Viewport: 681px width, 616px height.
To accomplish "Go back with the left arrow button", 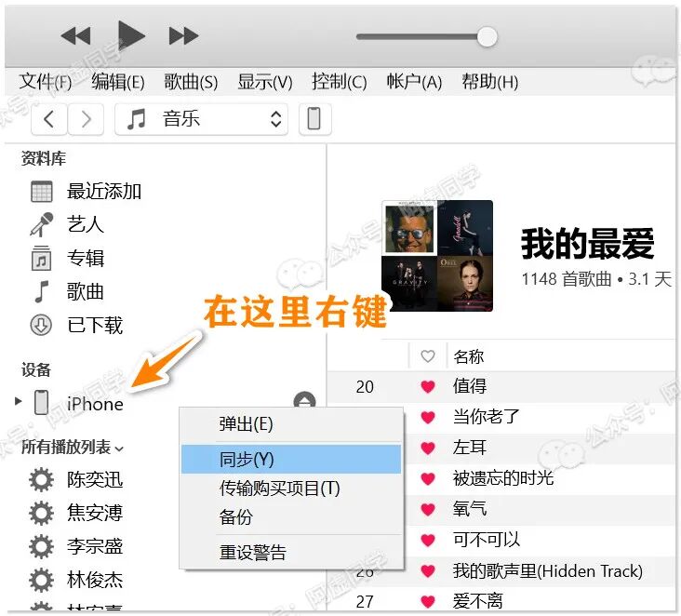I will coord(49,119).
